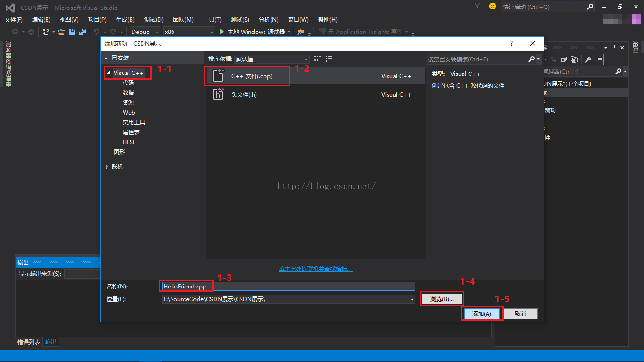
Task: Click the 快速启动 quick launch field
Action: pyautogui.click(x=544, y=7)
